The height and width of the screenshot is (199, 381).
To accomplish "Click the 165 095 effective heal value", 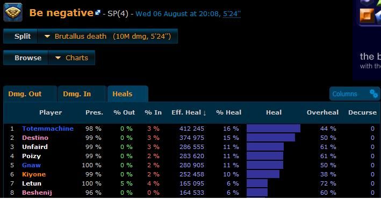I will pos(192,183).
